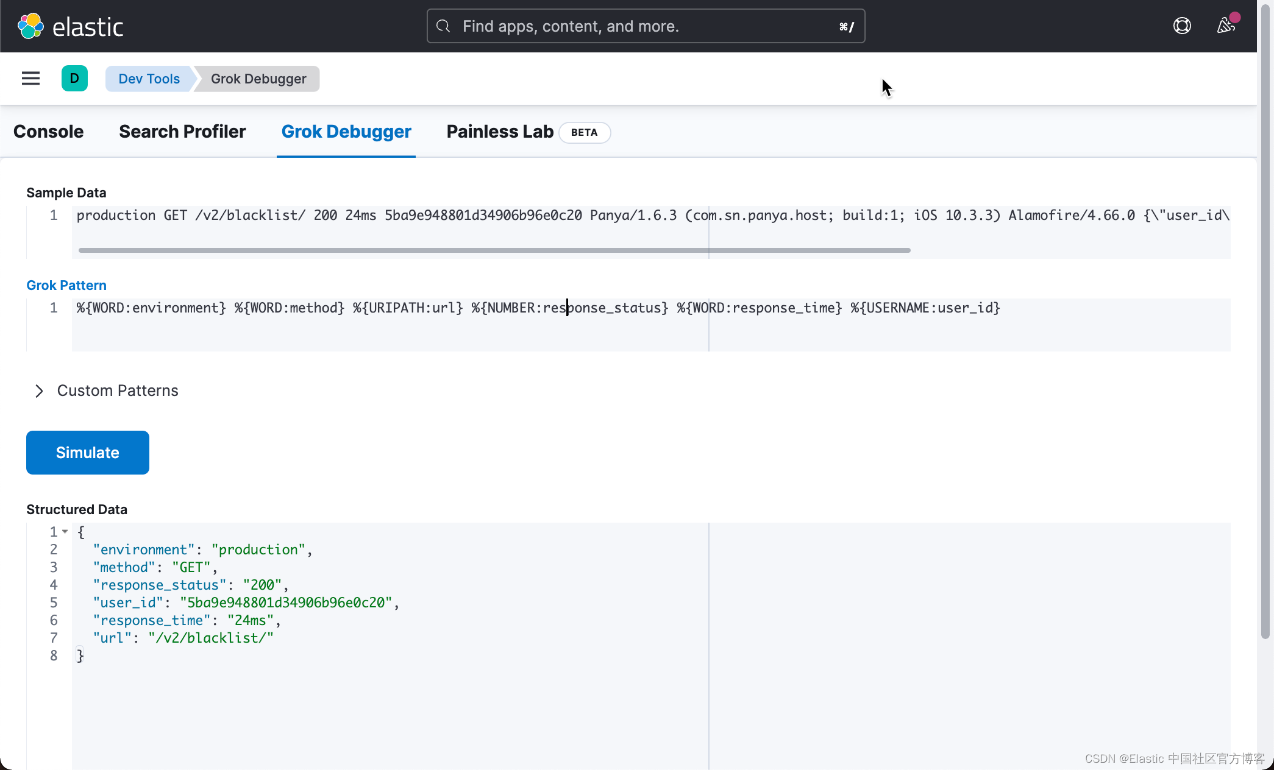Click the Elastic logo in the header
This screenshot has width=1274, height=770.
[x=70, y=26]
